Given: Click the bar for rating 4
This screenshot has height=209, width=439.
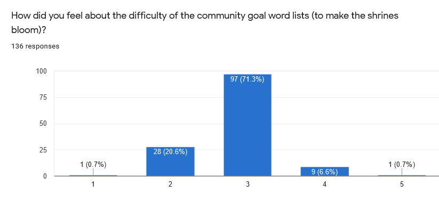Looking at the screenshot, I should point(324,171).
